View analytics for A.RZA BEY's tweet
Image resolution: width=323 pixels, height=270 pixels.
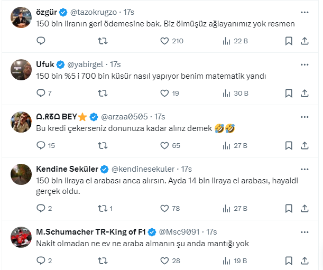click(227, 145)
